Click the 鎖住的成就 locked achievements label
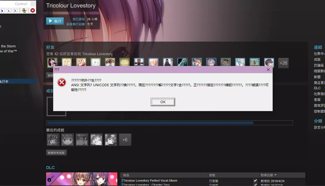The width and height of the screenshot is (325, 186). (55, 130)
